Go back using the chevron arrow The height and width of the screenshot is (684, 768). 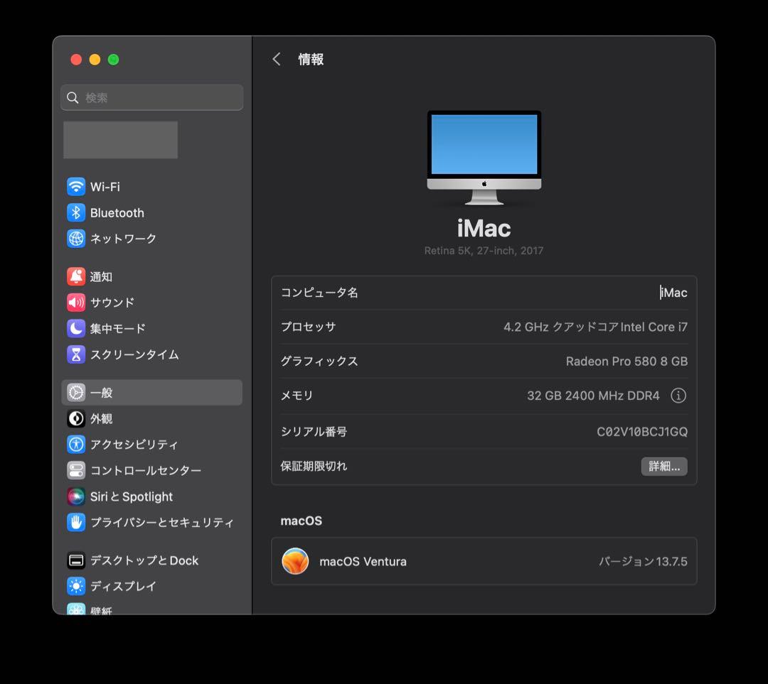277,59
